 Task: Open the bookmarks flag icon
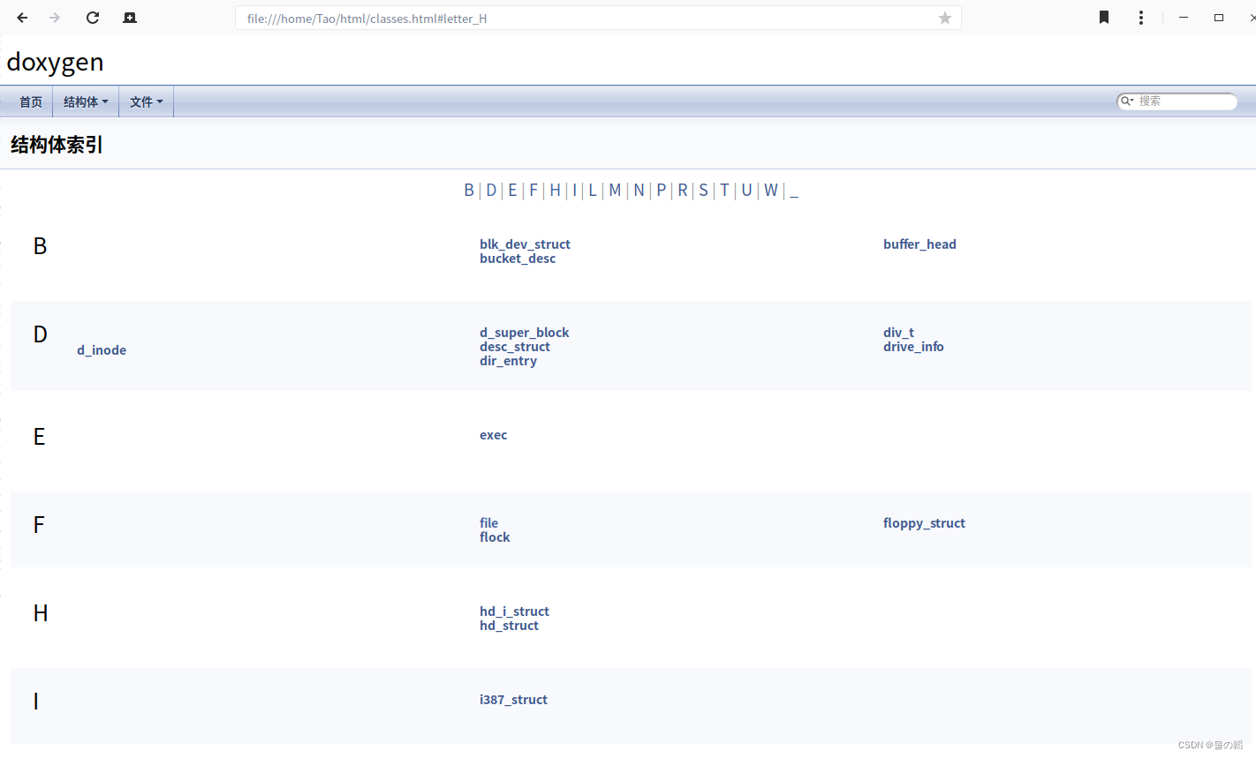pos(1104,18)
